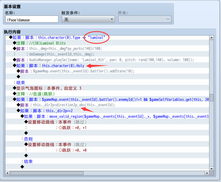Select the 跳跃 +0, +1 line
The image size is (221, 182).
(x=107, y=128)
